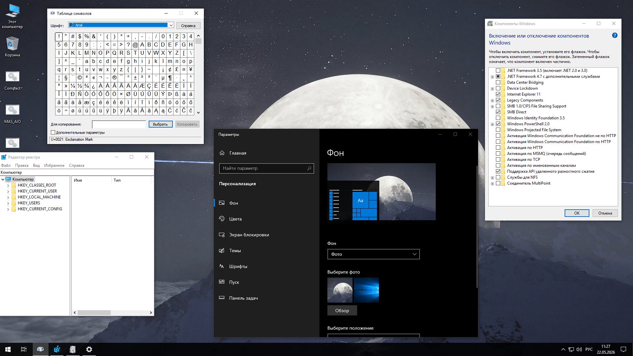Expand HKEY_LOCAL_MACHINE registry key
633x356 pixels.
(x=8, y=197)
